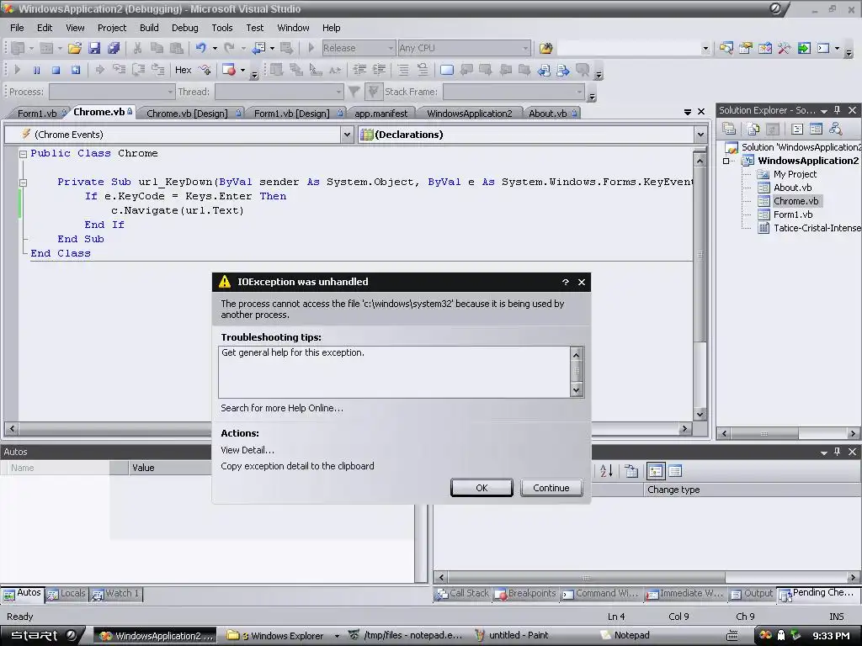Save the current file with the Save icon

click(94, 48)
